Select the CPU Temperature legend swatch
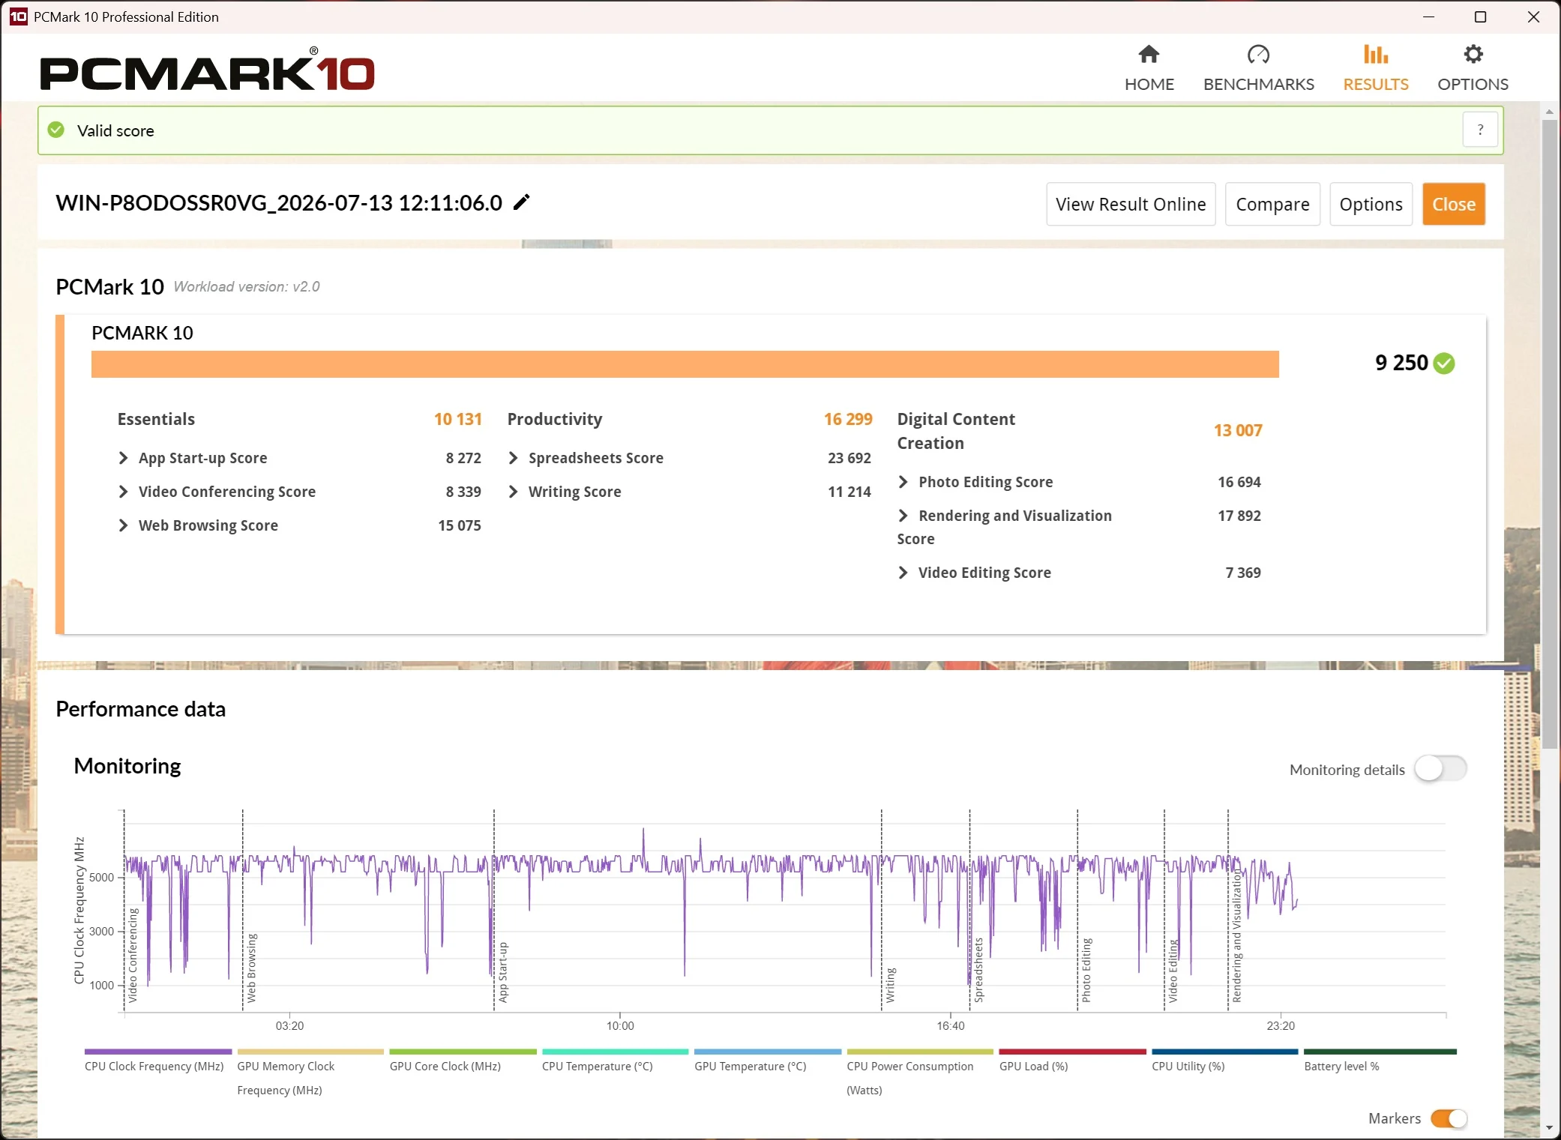This screenshot has height=1140, width=1561. click(615, 1052)
